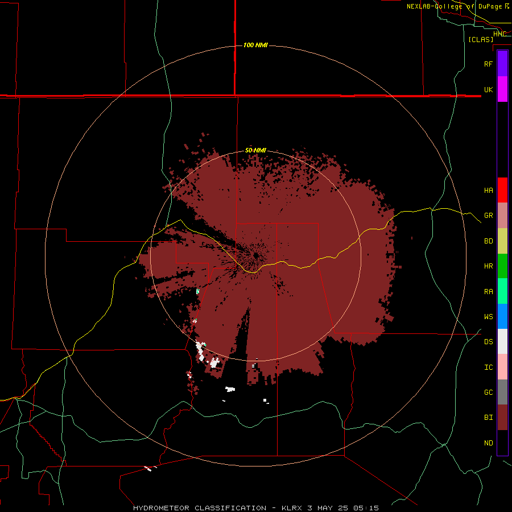Pick the dark green HR legend swatch

502,266
